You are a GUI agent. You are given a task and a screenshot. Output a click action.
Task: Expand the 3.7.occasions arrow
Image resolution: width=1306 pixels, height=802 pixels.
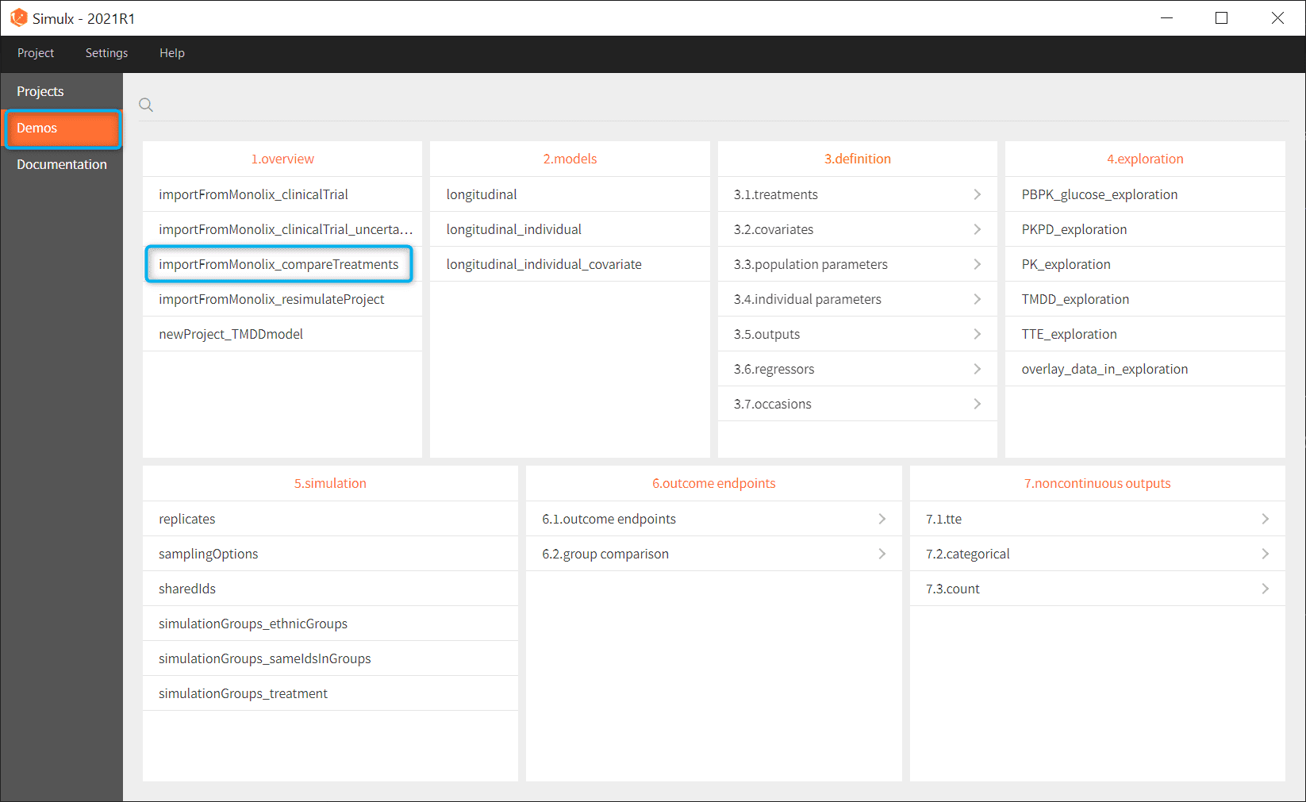coord(977,404)
